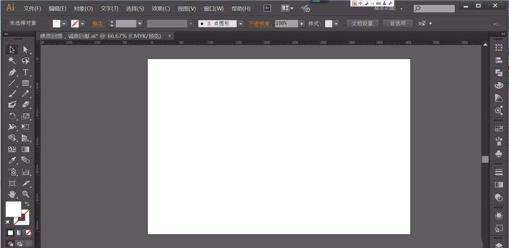Select the Zoom magnifier tool
The height and width of the screenshot is (248, 509).
[25, 194]
